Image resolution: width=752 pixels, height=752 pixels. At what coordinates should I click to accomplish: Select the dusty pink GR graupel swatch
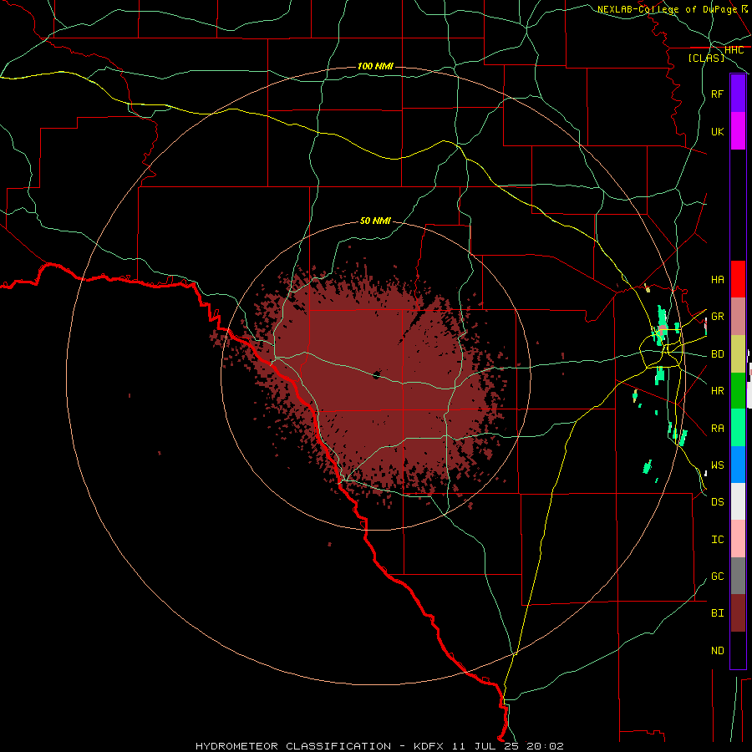pos(738,317)
